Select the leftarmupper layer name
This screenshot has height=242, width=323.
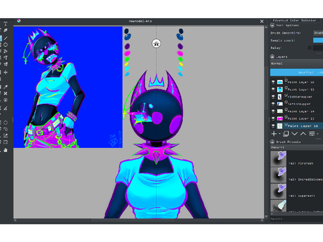click(x=299, y=104)
